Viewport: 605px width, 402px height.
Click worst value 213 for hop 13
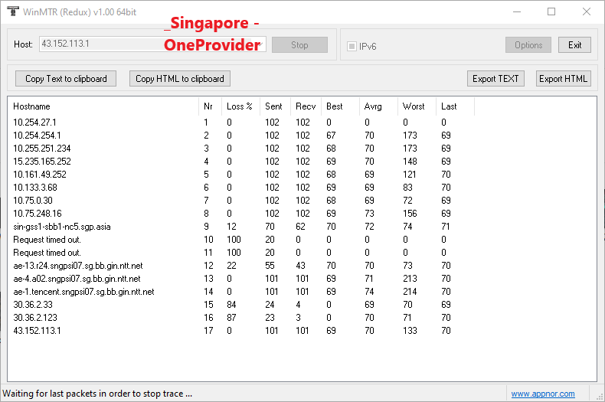[410, 279]
